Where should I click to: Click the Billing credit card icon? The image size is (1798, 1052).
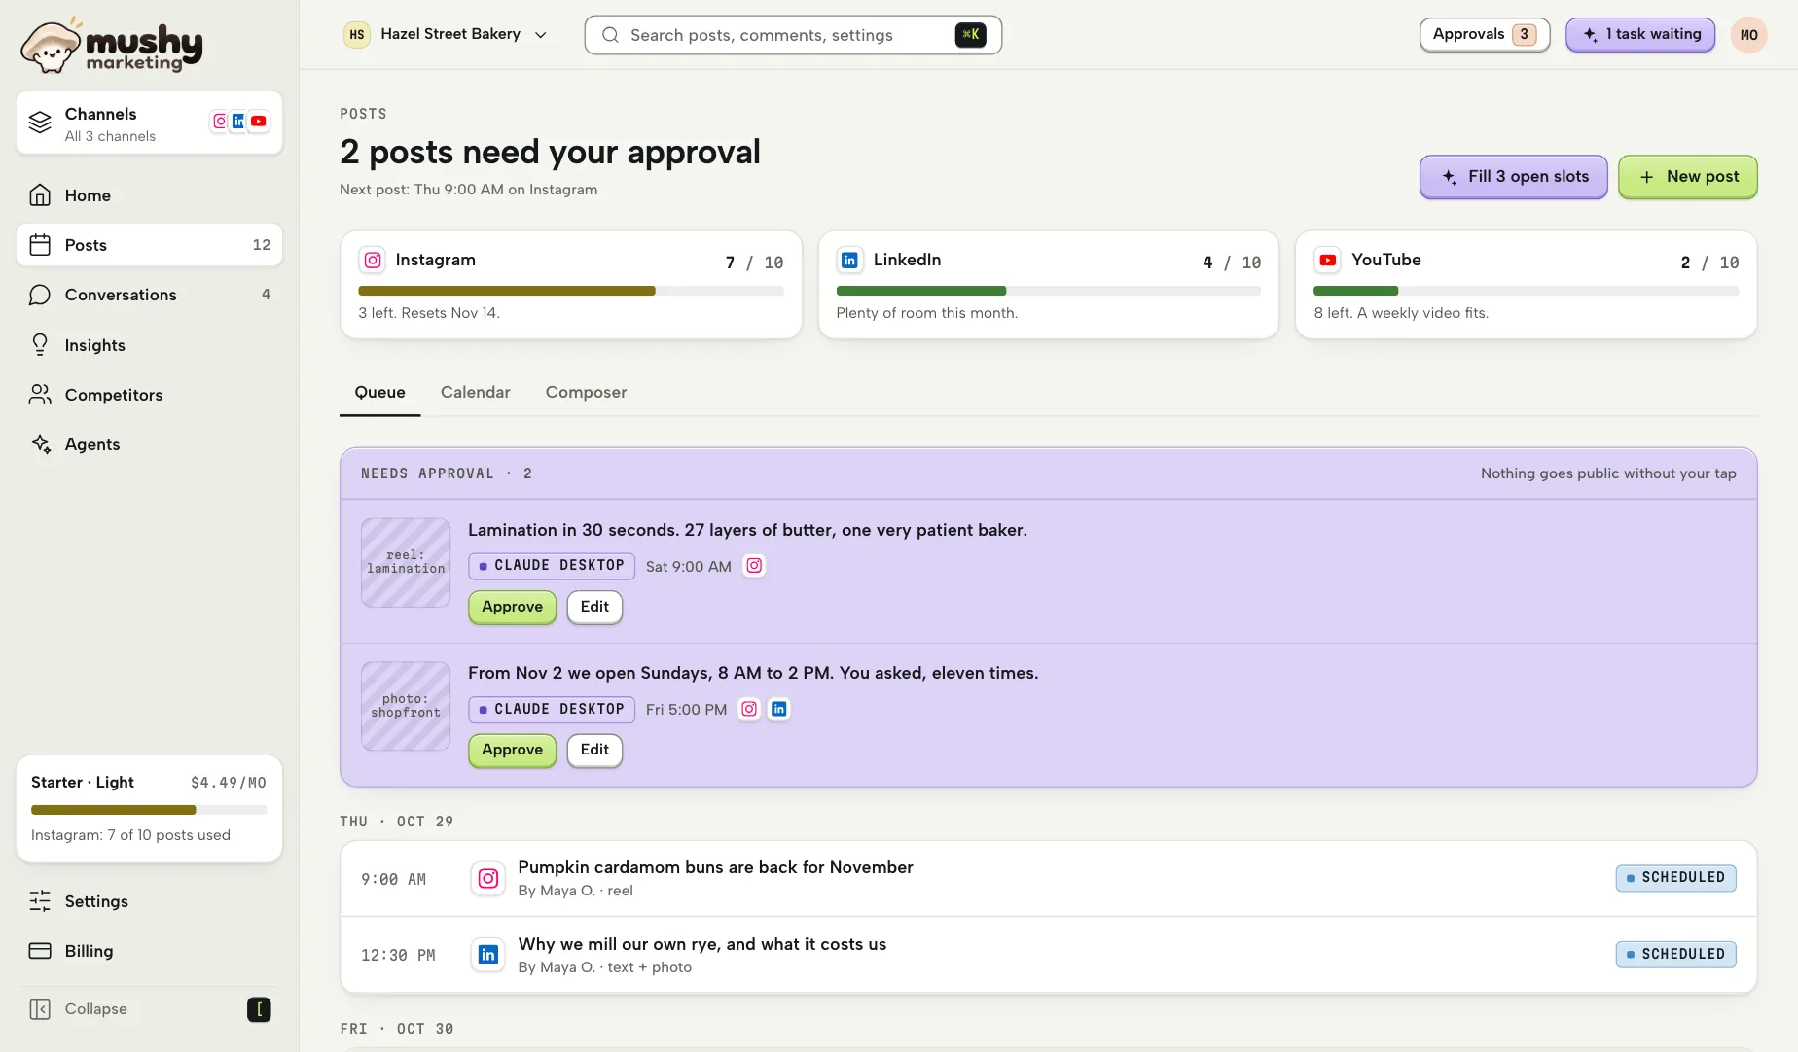point(40,951)
